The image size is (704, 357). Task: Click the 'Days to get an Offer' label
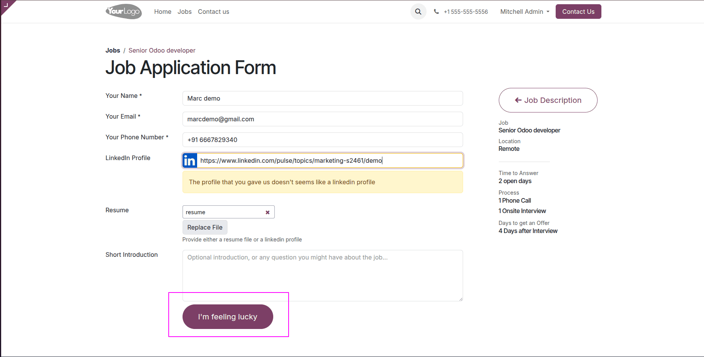(524, 223)
